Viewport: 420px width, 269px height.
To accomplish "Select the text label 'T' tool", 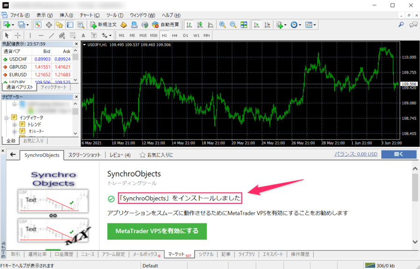I will coord(94,35).
